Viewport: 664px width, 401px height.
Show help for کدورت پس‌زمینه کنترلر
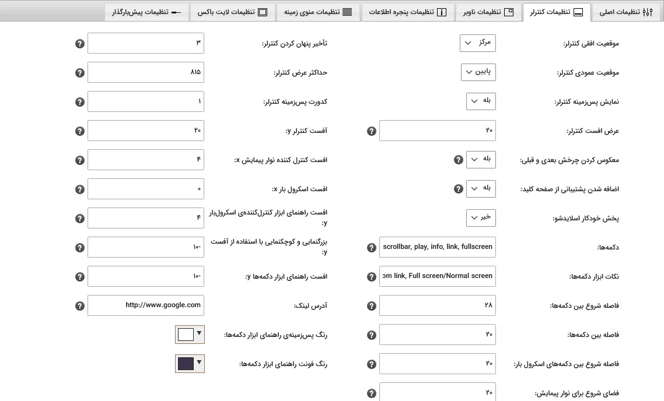pos(79,102)
